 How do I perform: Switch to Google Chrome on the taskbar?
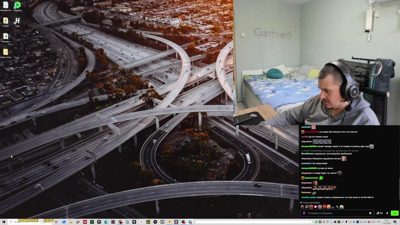click(120, 222)
